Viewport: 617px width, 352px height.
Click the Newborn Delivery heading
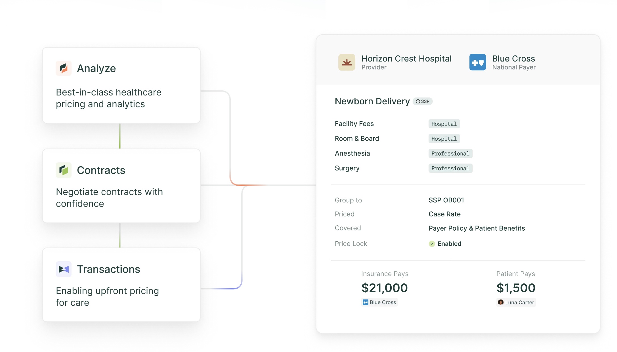tap(372, 101)
